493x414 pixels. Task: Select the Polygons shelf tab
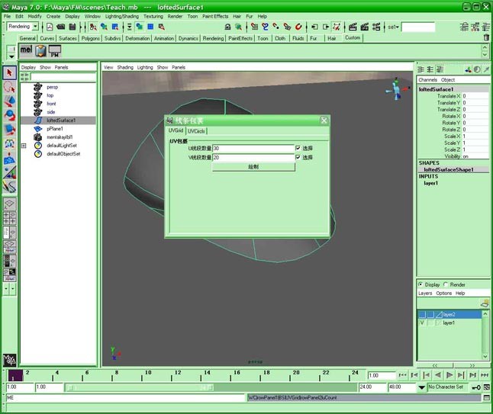click(90, 38)
